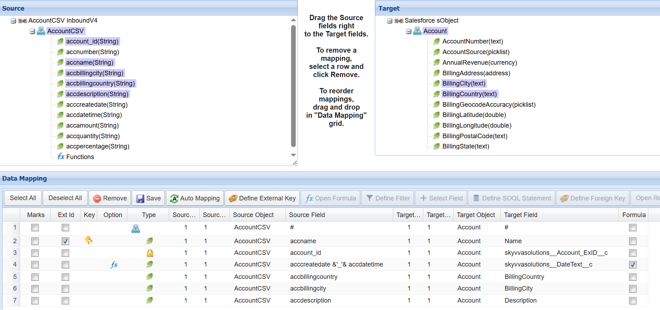Click the fx icon beside Functions

[61, 157]
